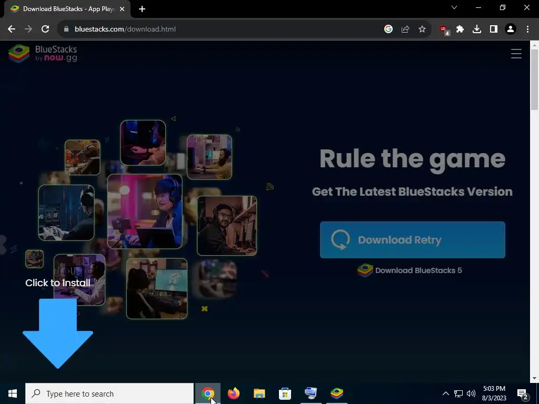
Task: Open File Explorer from the taskbar
Action: [x=259, y=393]
